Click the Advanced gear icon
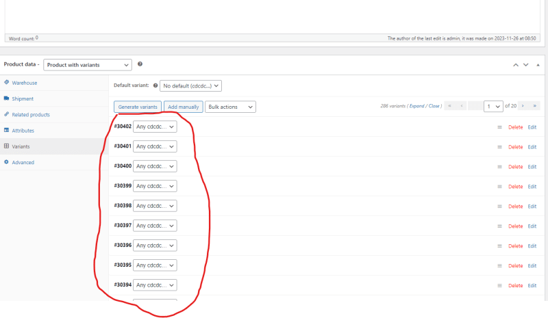Viewport: 548px width, 318px height. 6,162
